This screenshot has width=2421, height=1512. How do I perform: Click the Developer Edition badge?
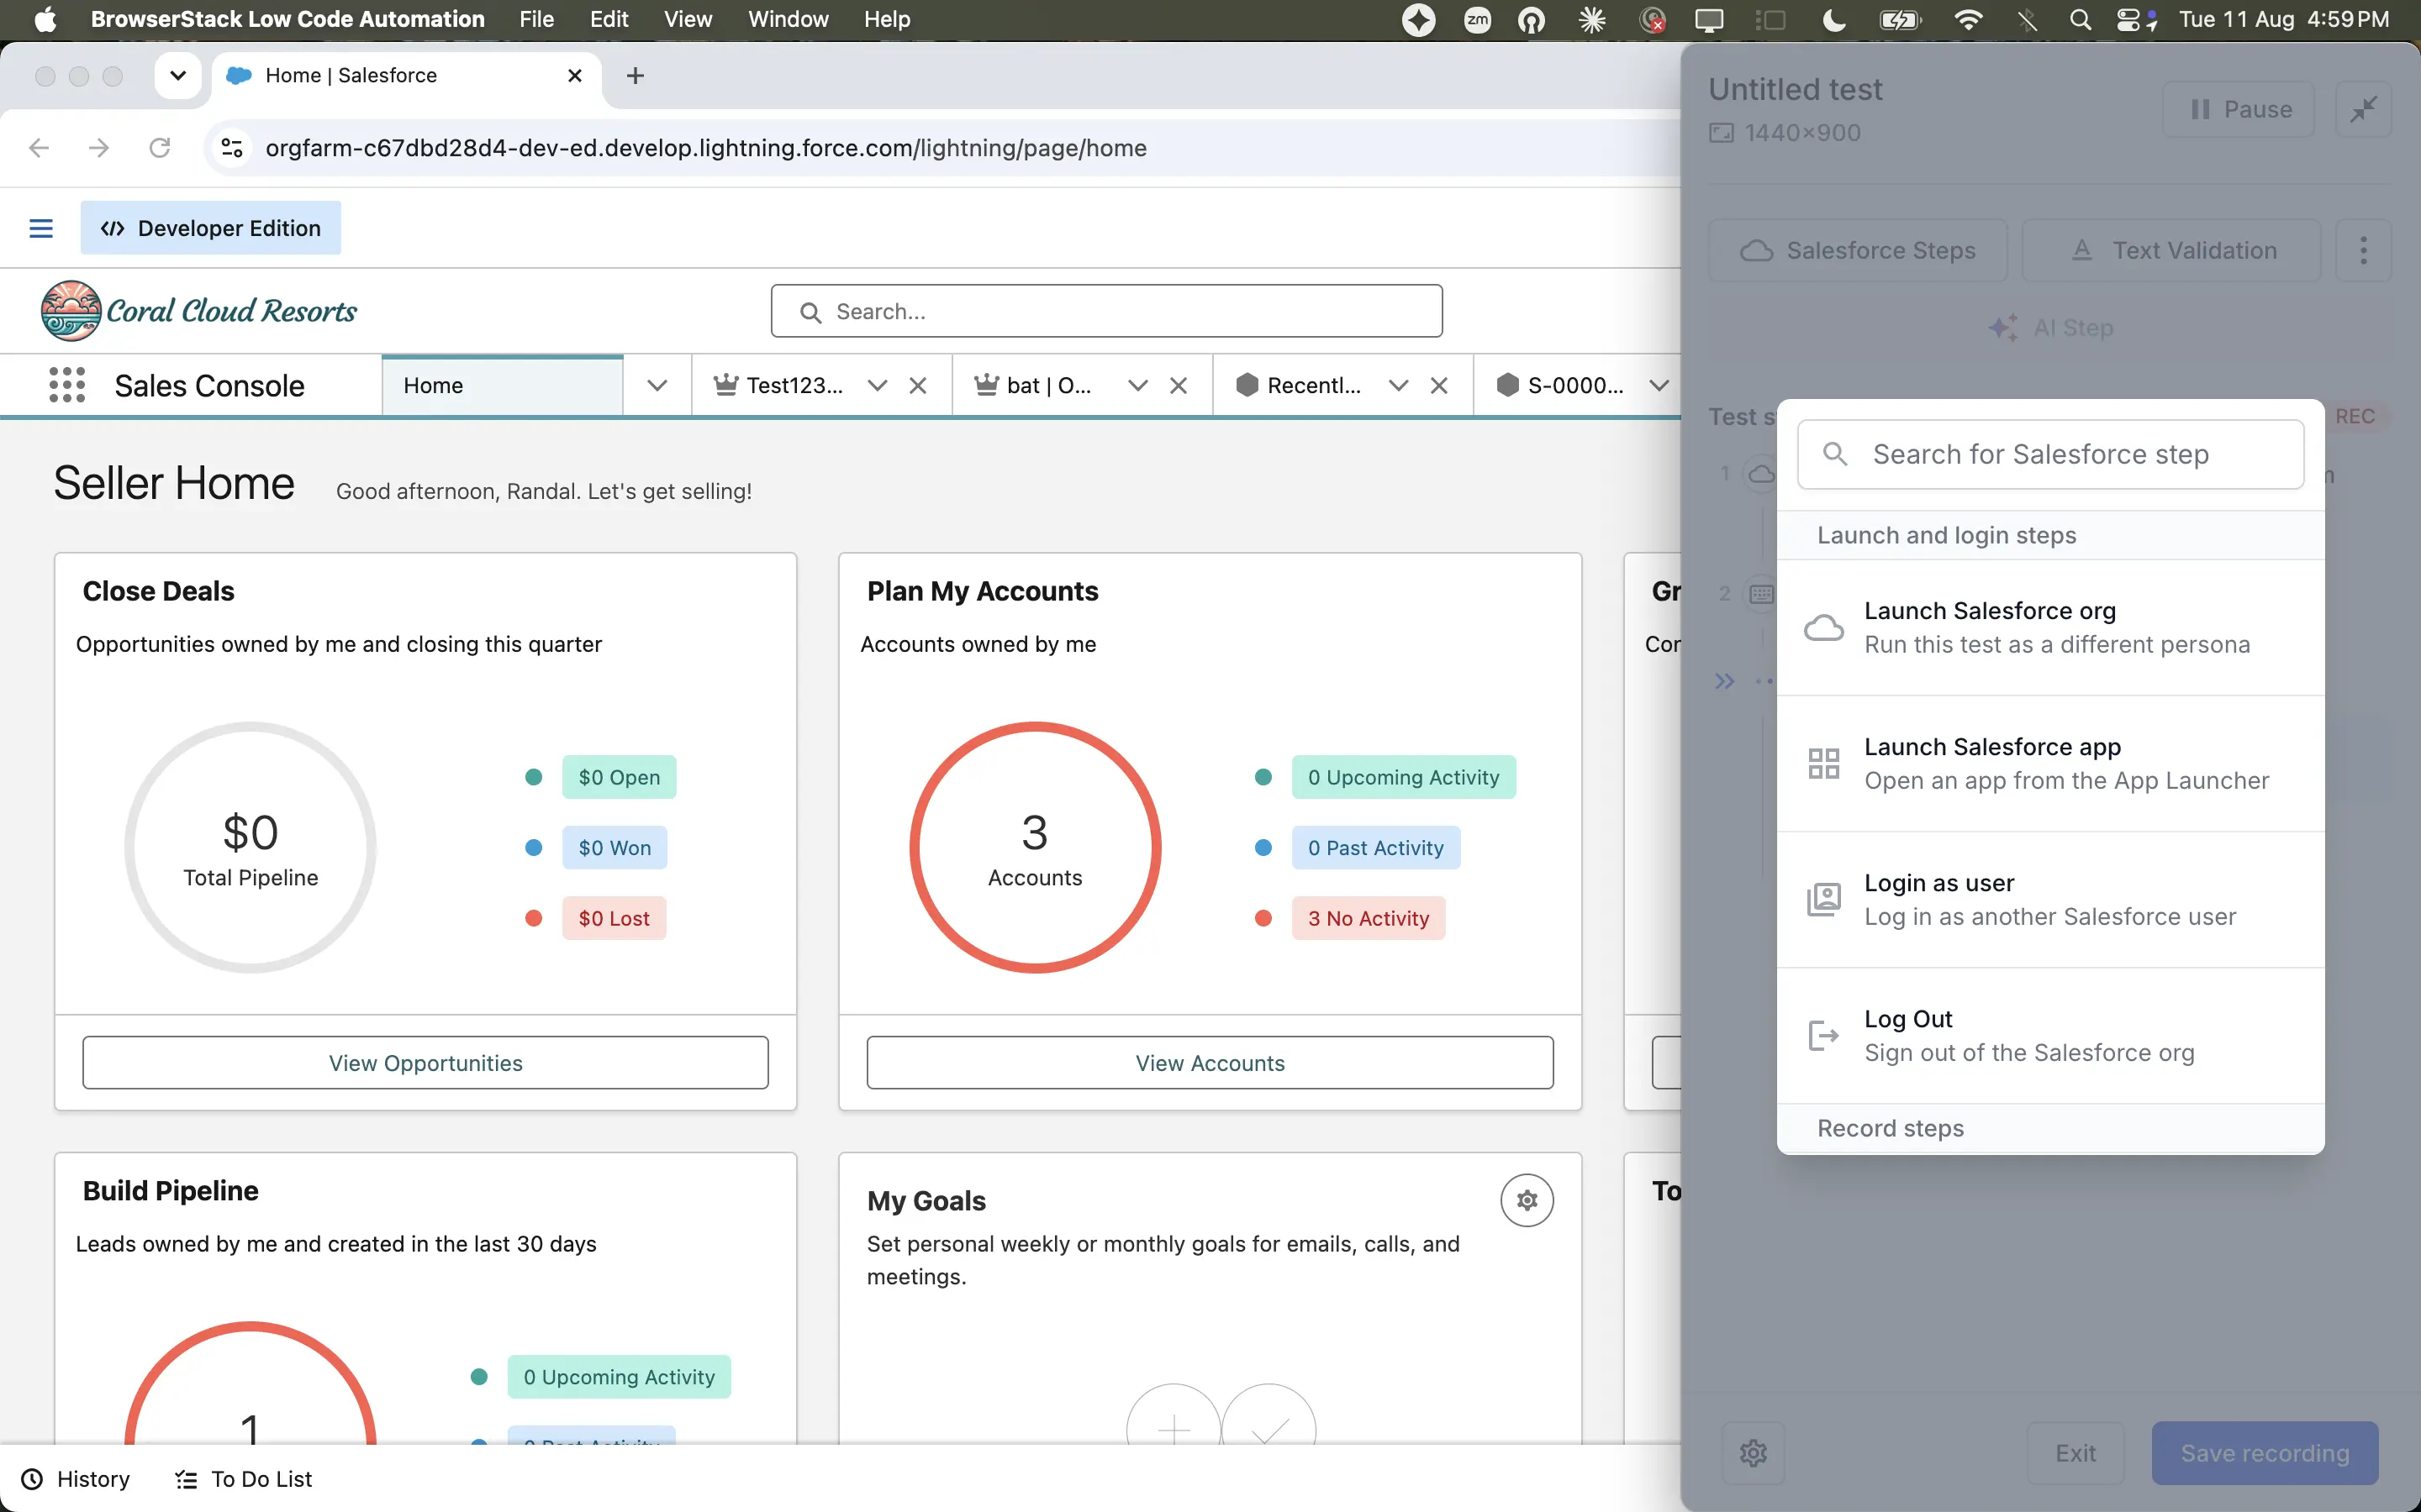(x=210, y=228)
